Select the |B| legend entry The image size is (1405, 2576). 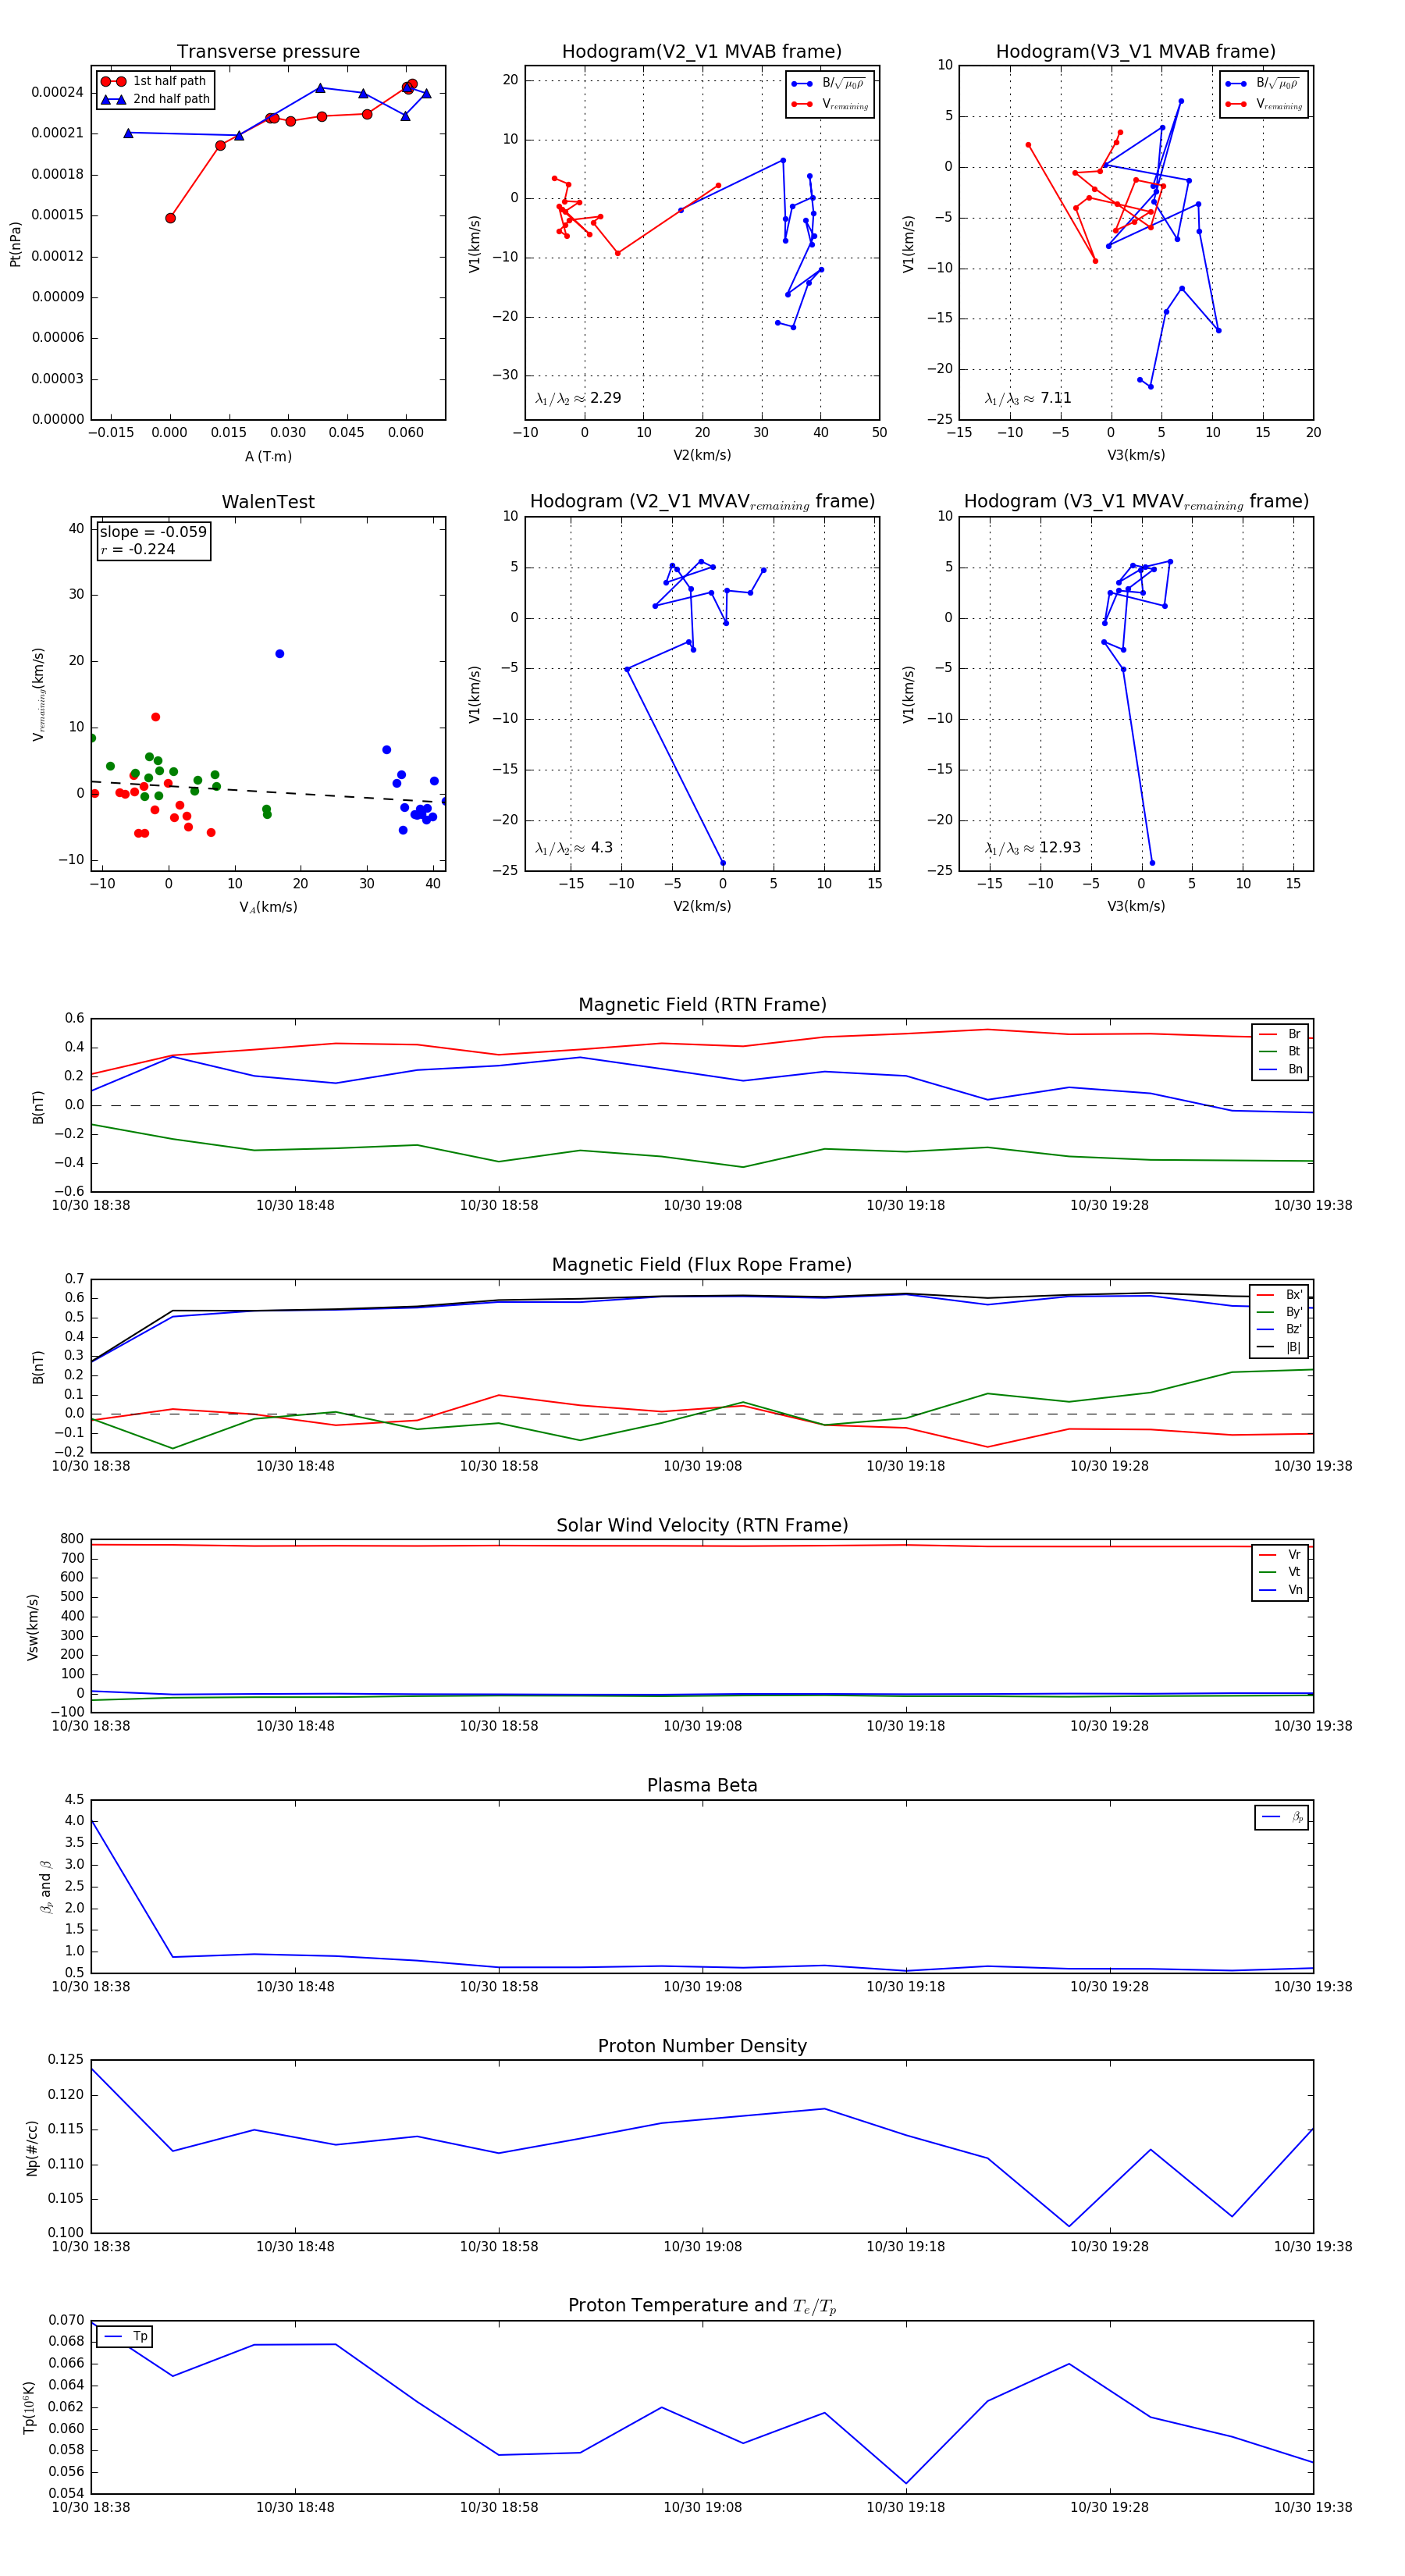tap(1280, 1348)
